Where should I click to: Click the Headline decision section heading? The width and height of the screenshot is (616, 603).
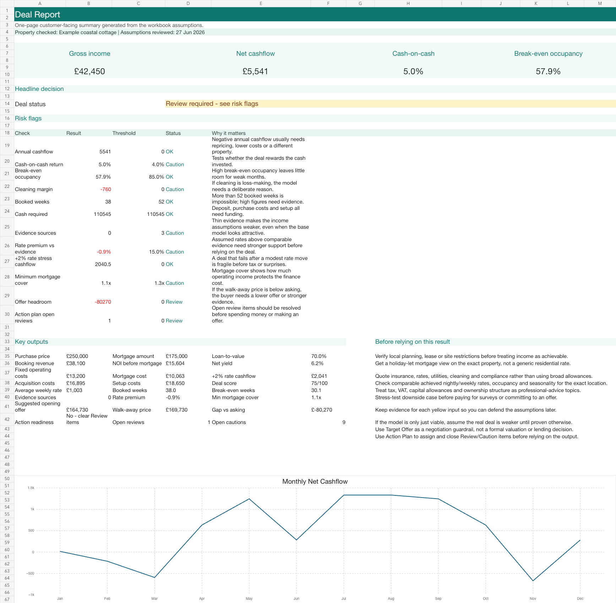tap(39, 89)
